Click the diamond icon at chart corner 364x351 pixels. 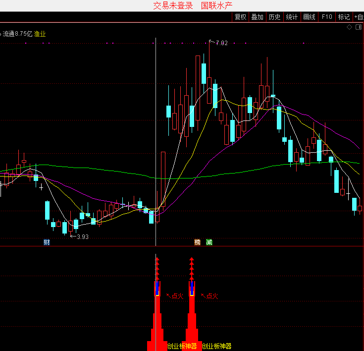click(349, 27)
